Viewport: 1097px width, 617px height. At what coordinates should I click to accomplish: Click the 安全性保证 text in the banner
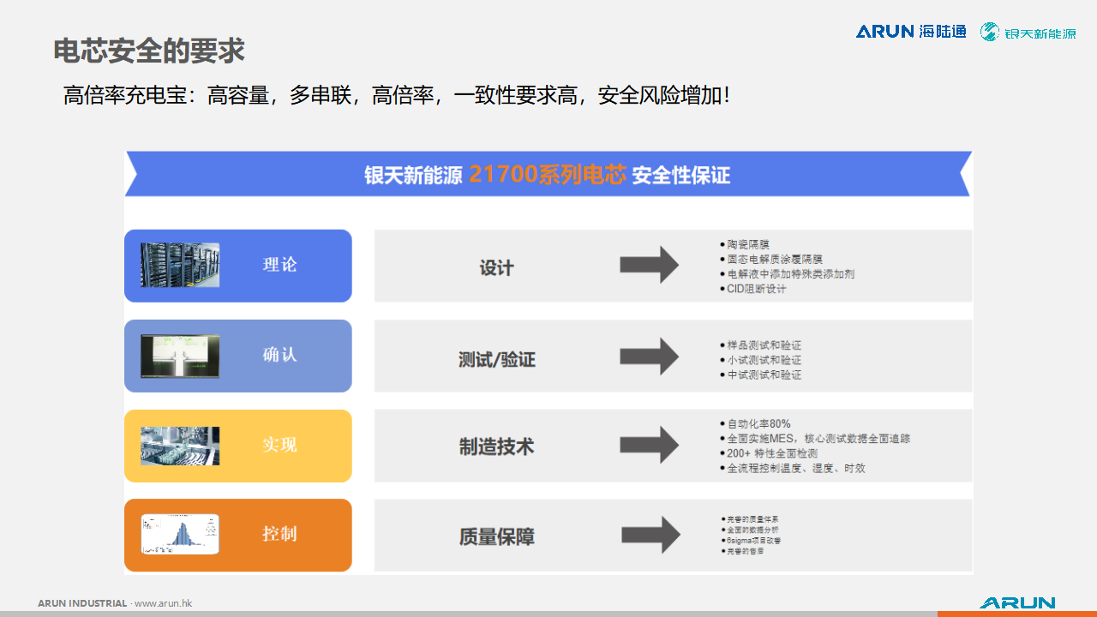pos(681,176)
